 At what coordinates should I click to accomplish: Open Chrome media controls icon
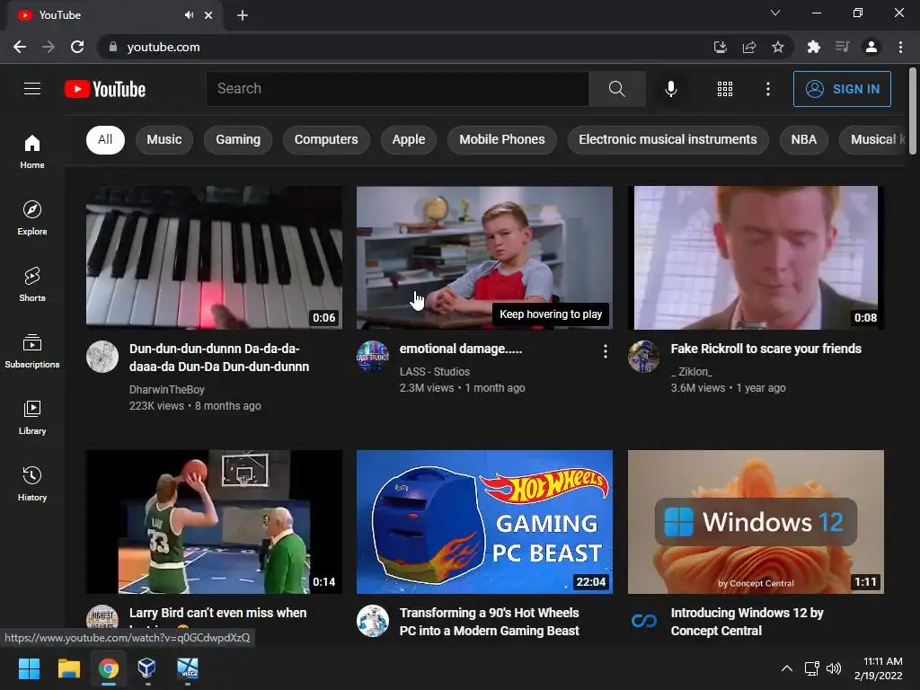coord(842,47)
